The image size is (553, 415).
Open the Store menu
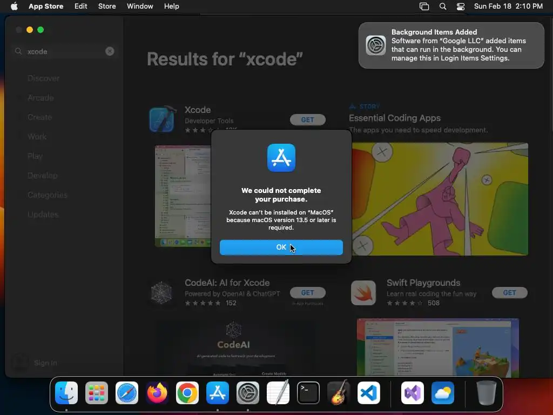107,6
